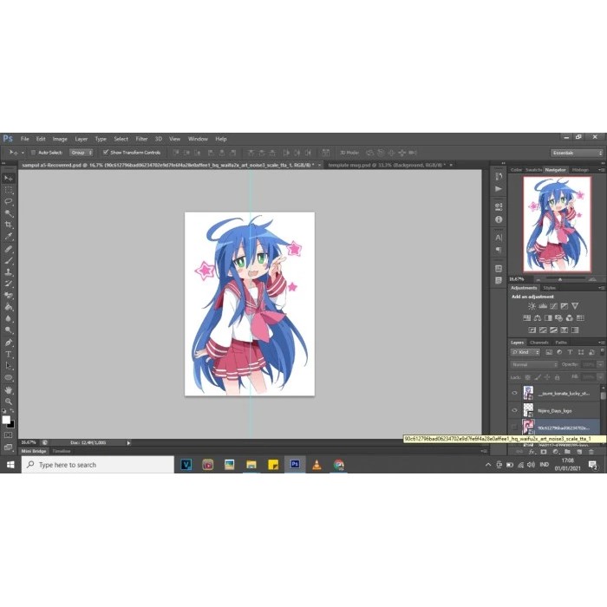Open Windows Start menu
The image size is (607, 607).
click(10, 465)
